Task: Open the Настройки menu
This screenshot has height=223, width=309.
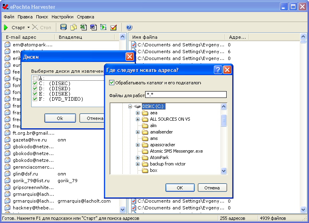Action: (62, 17)
